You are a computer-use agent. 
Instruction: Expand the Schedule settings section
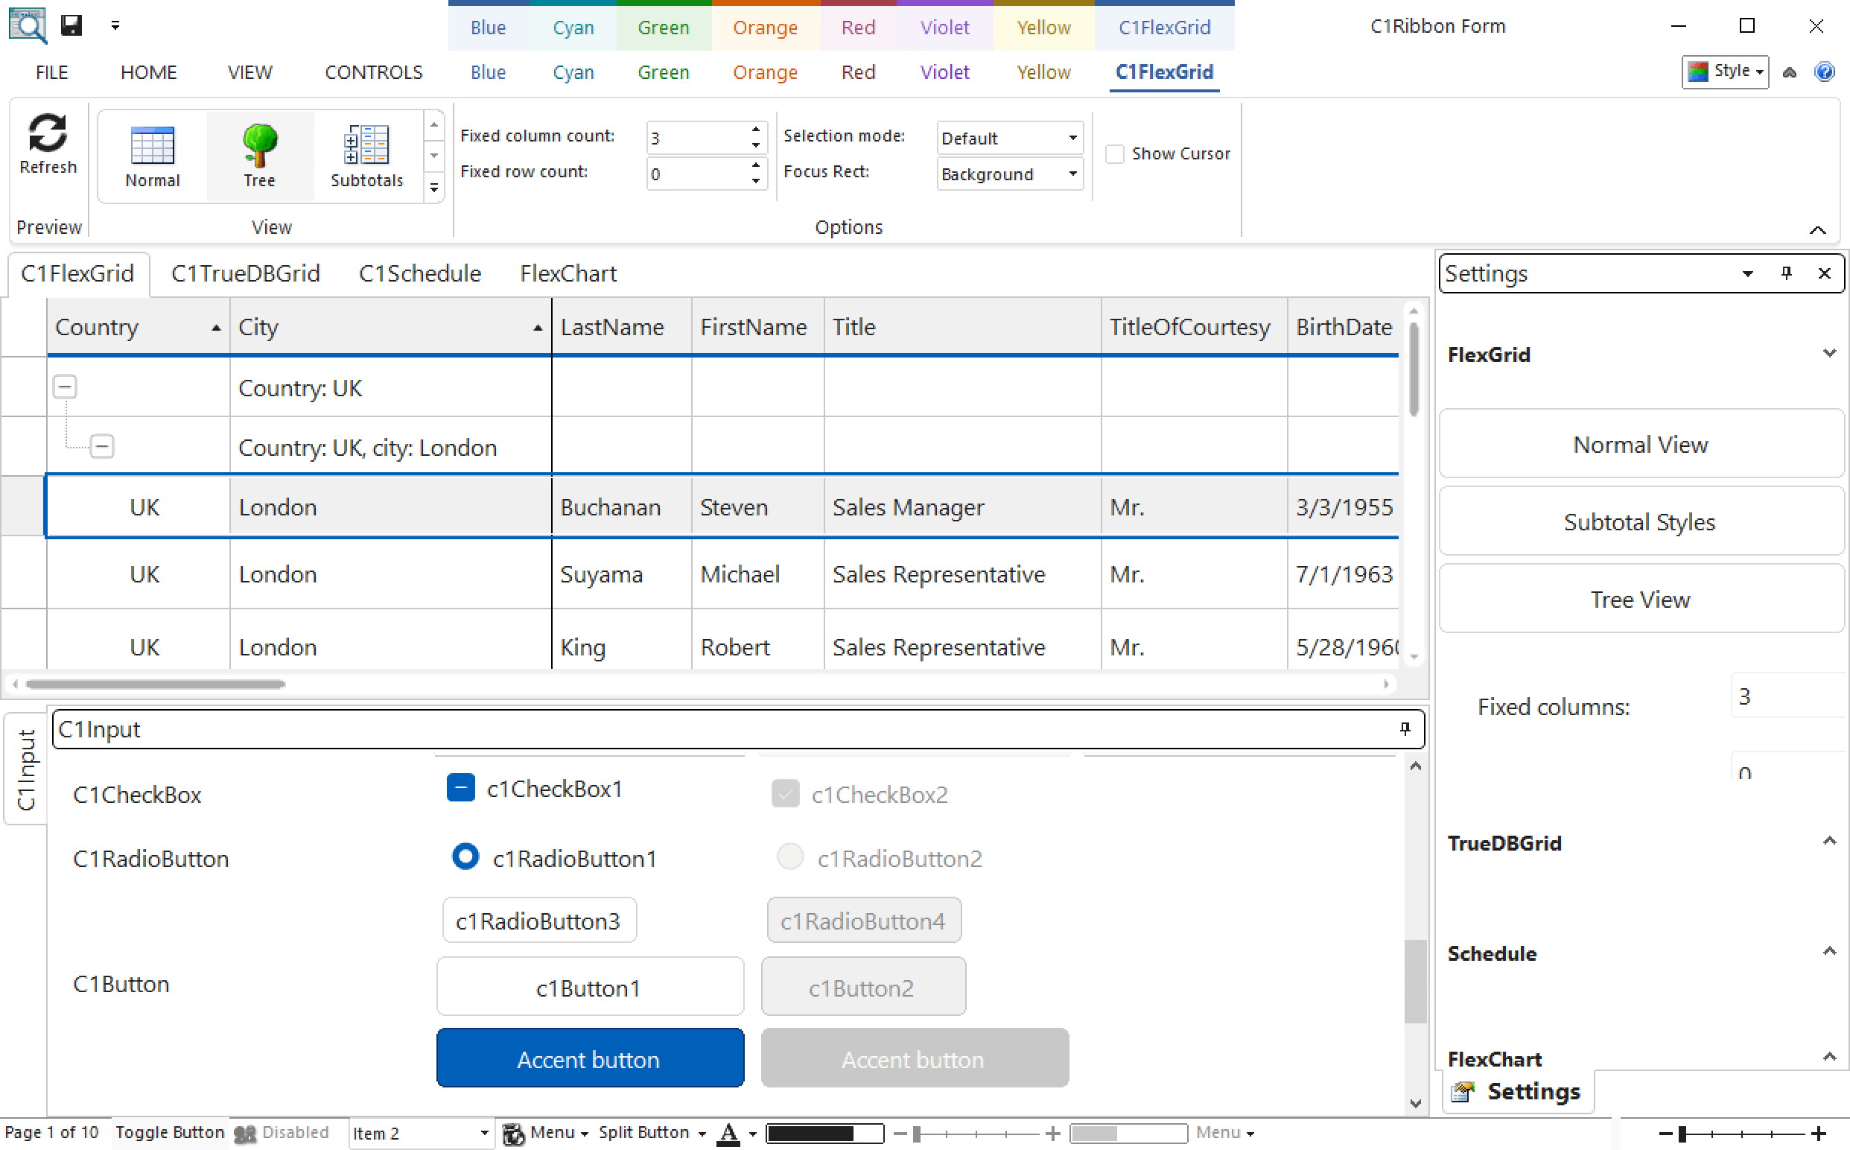(1828, 951)
